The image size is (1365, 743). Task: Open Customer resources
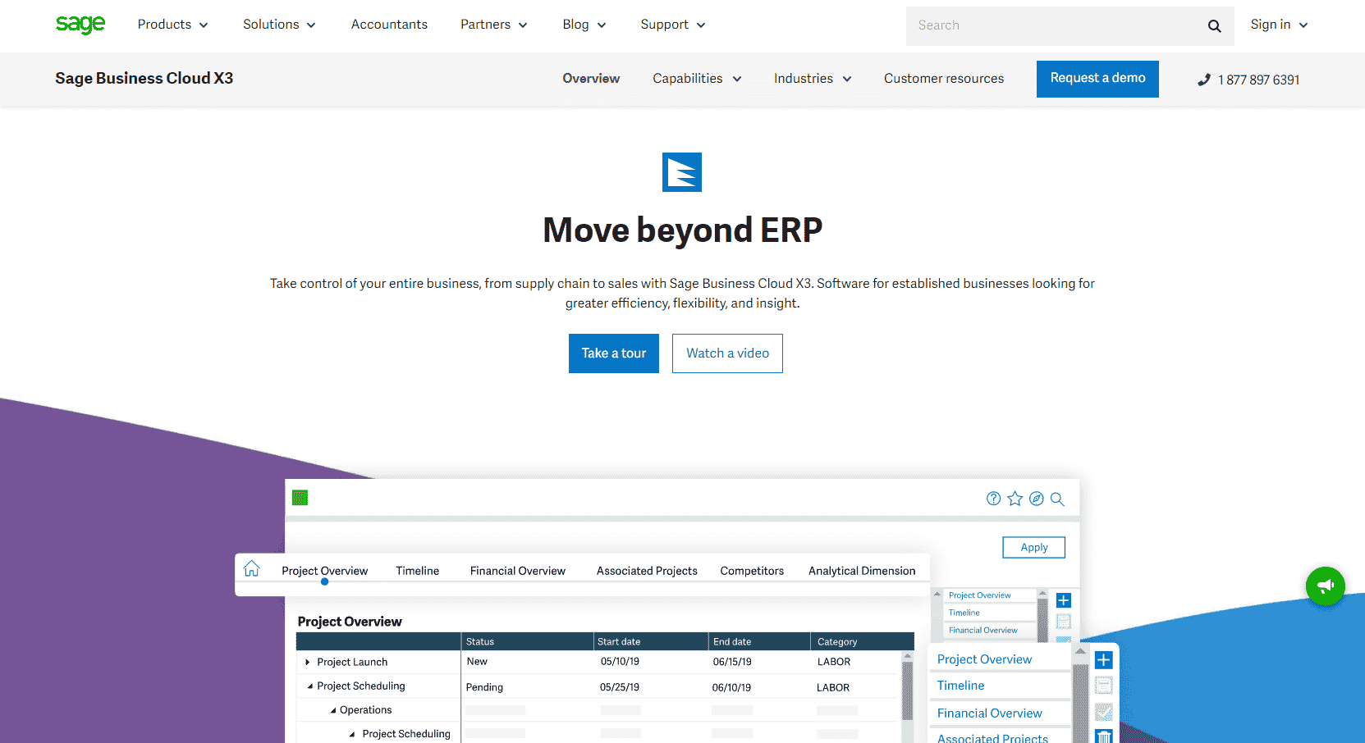(944, 79)
